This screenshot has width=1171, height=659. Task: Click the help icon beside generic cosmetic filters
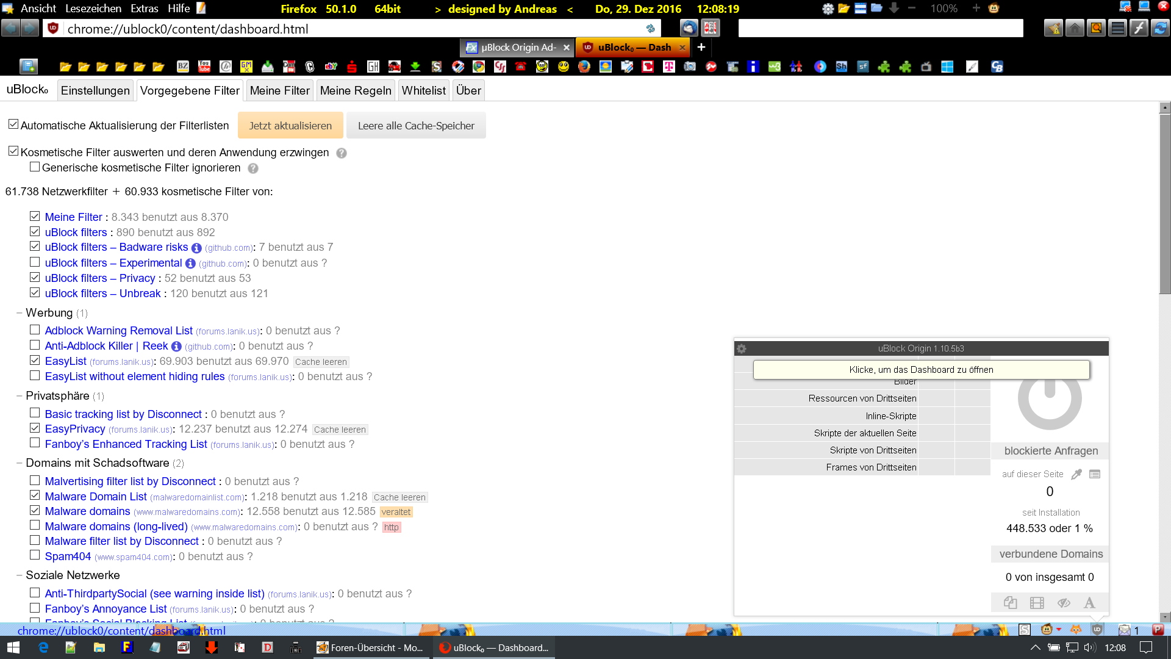253,168
